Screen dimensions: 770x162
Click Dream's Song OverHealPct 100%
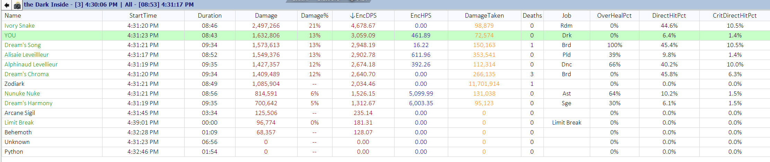(614, 45)
